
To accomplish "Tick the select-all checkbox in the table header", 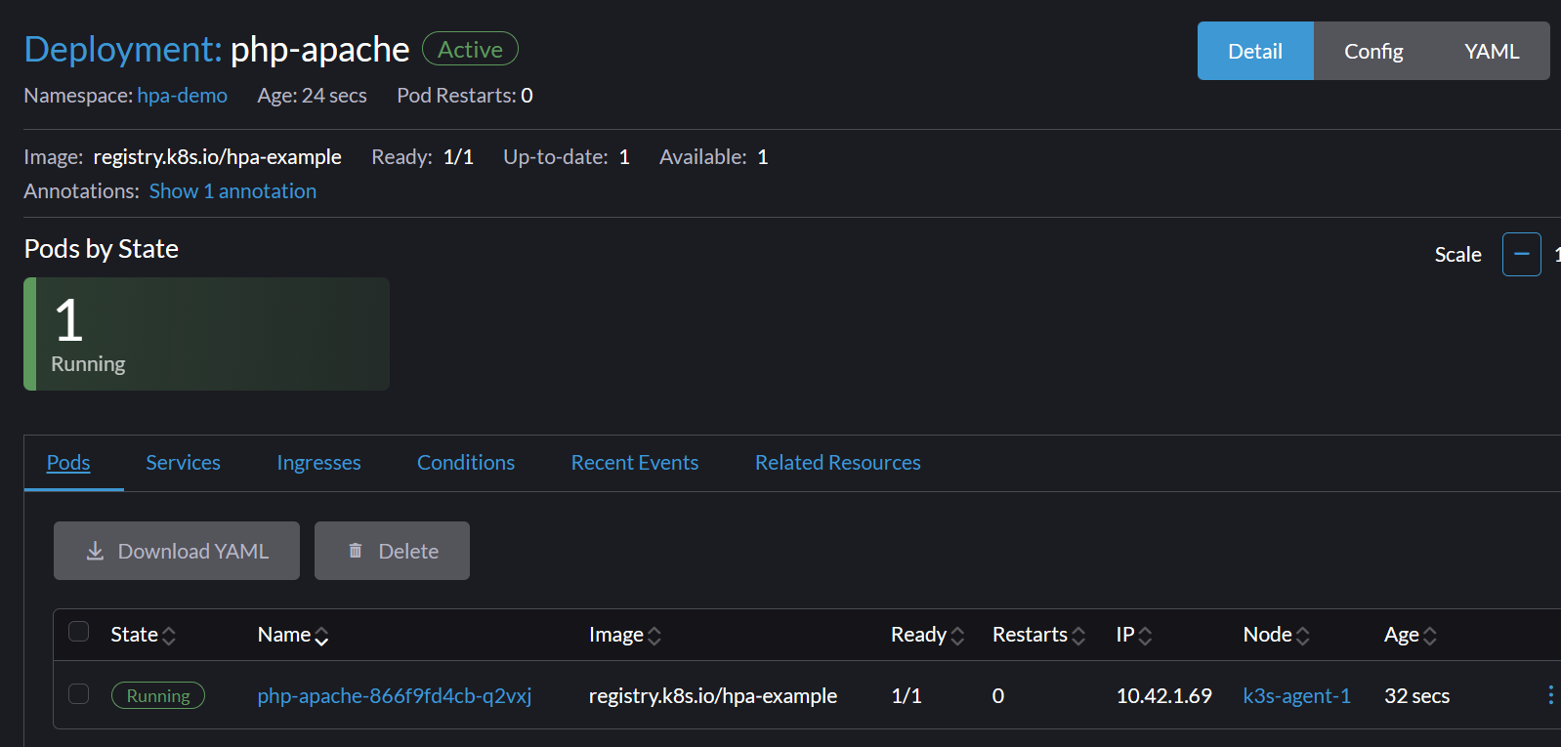I will (x=79, y=632).
